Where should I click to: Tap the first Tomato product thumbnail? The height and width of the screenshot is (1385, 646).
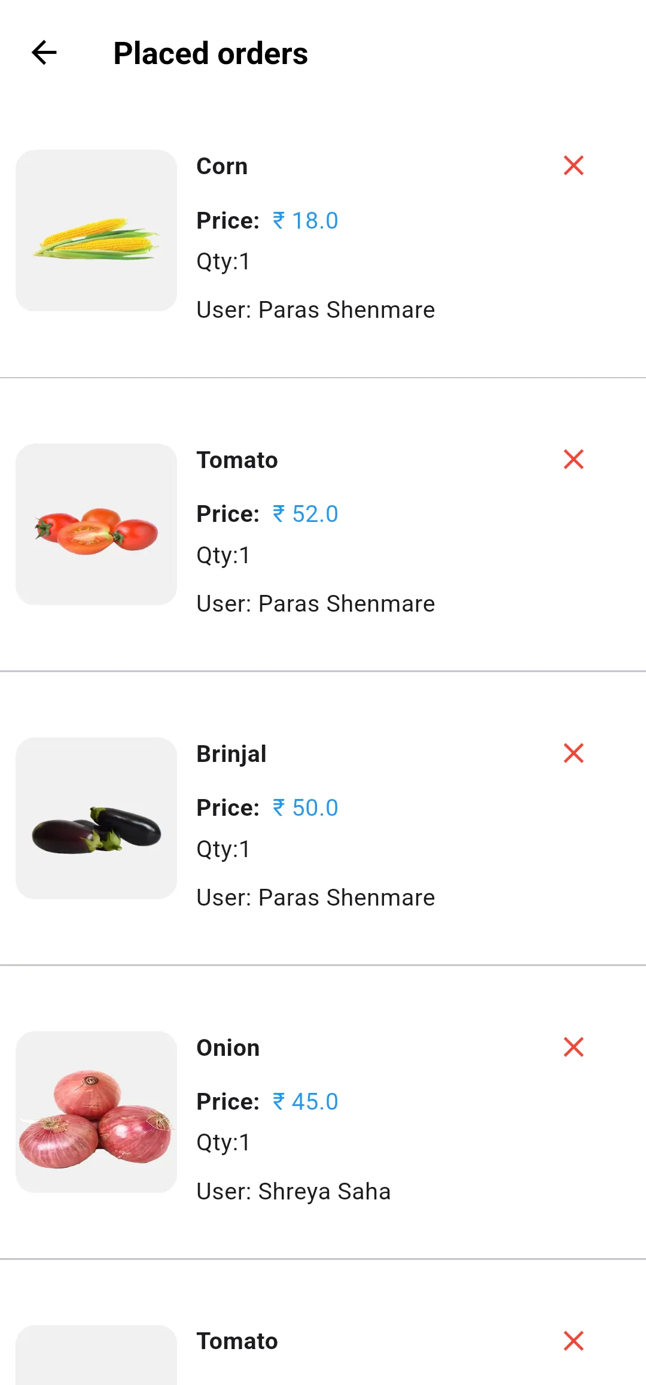point(96,524)
